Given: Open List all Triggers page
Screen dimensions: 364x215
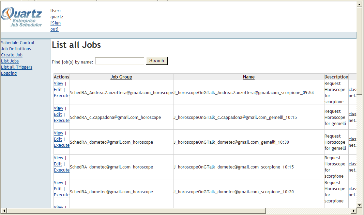Looking at the screenshot, I should [x=17, y=67].
